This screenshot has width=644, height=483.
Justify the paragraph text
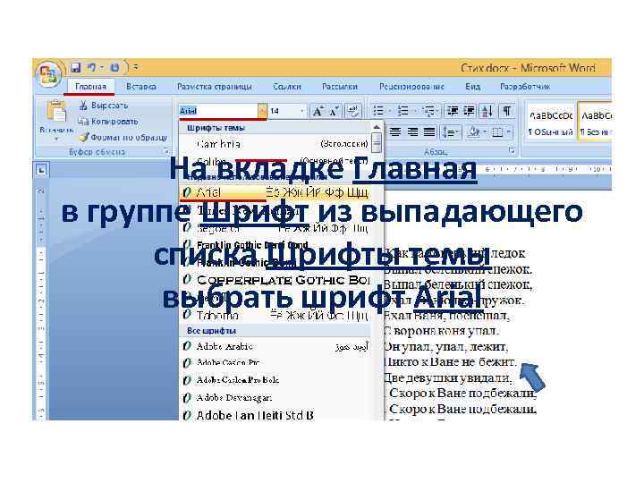pyautogui.click(x=429, y=131)
